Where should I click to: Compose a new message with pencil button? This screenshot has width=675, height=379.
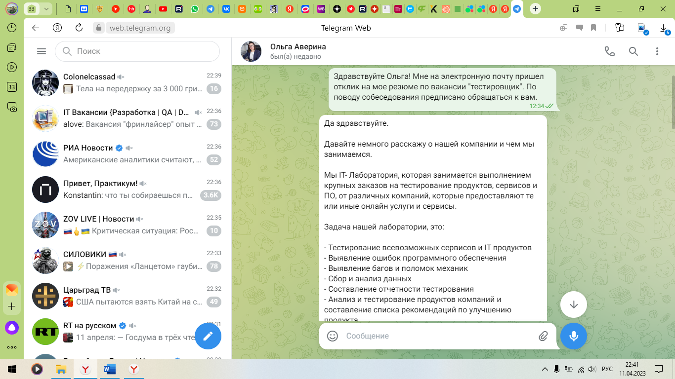208,336
